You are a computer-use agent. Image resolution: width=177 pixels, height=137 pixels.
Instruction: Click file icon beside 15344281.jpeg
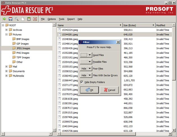pyautogui.click(x=59, y=34)
